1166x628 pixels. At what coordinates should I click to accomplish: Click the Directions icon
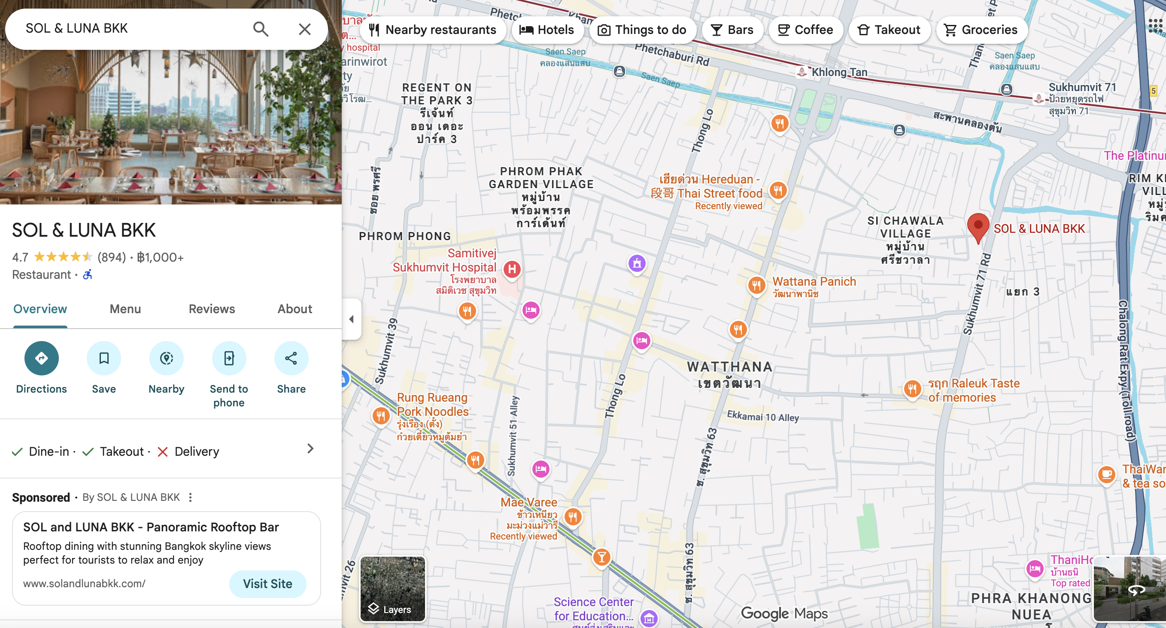coord(41,358)
